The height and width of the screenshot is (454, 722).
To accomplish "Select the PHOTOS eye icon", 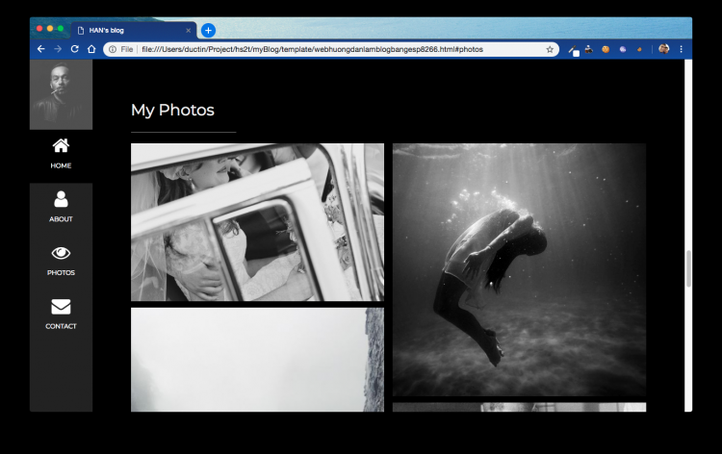I will coord(61,253).
